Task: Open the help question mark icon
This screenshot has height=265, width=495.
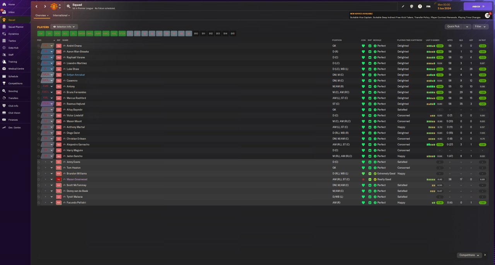Action: click(x=420, y=6)
